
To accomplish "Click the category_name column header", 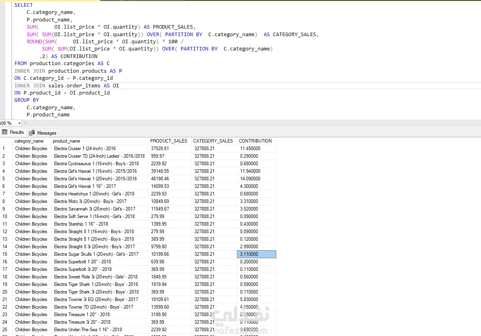I will (x=32, y=141).
